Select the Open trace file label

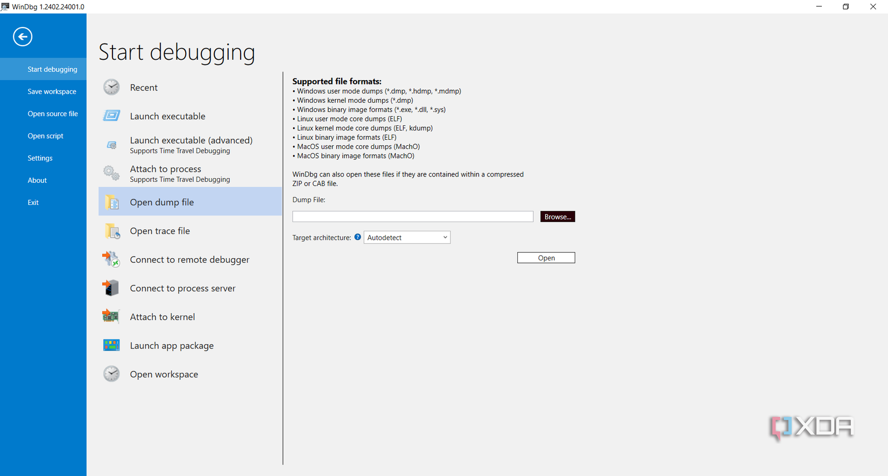(160, 231)
